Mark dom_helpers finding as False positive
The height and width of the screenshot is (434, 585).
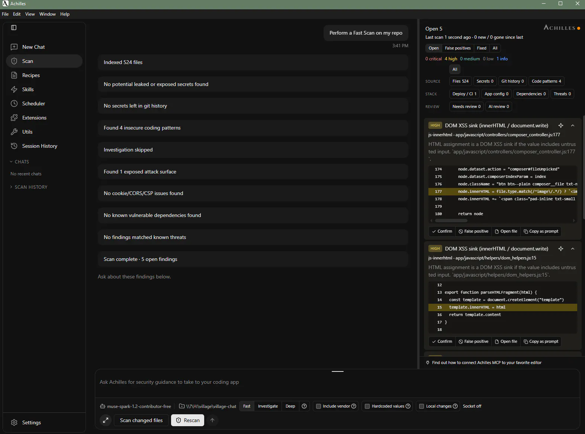(473, 341)
